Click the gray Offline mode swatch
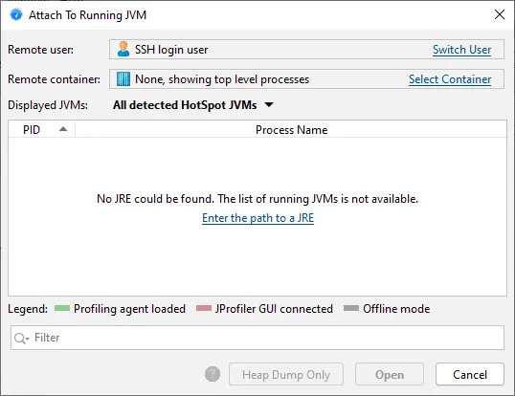 351,308
